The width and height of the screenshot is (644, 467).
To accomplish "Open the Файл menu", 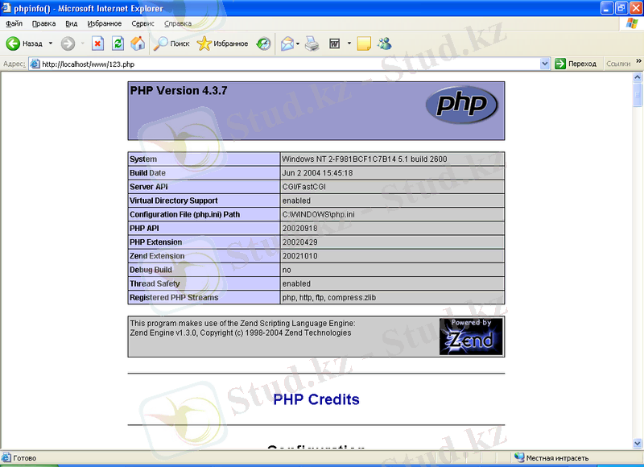I will coord(14,24).
